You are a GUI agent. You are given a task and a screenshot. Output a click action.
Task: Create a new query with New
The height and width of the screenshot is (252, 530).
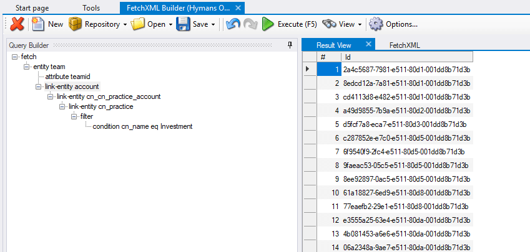click(47, 24)
